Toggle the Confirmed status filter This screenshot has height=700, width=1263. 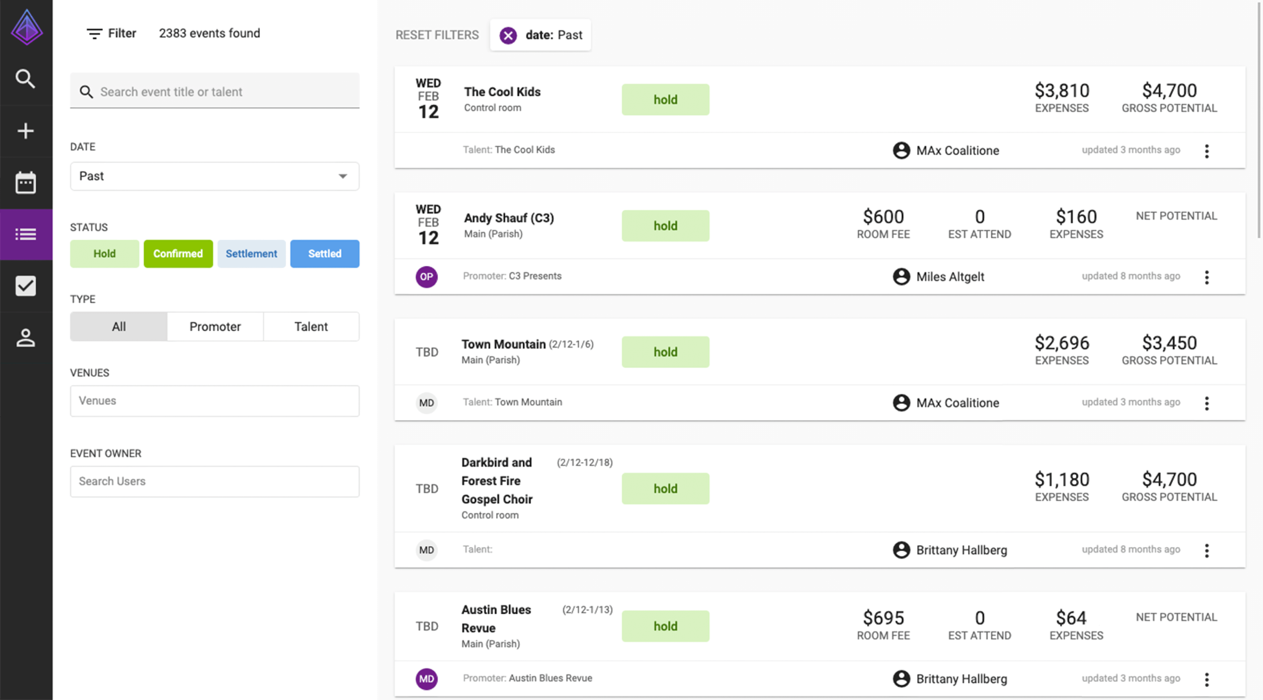[x=178, y=254]
